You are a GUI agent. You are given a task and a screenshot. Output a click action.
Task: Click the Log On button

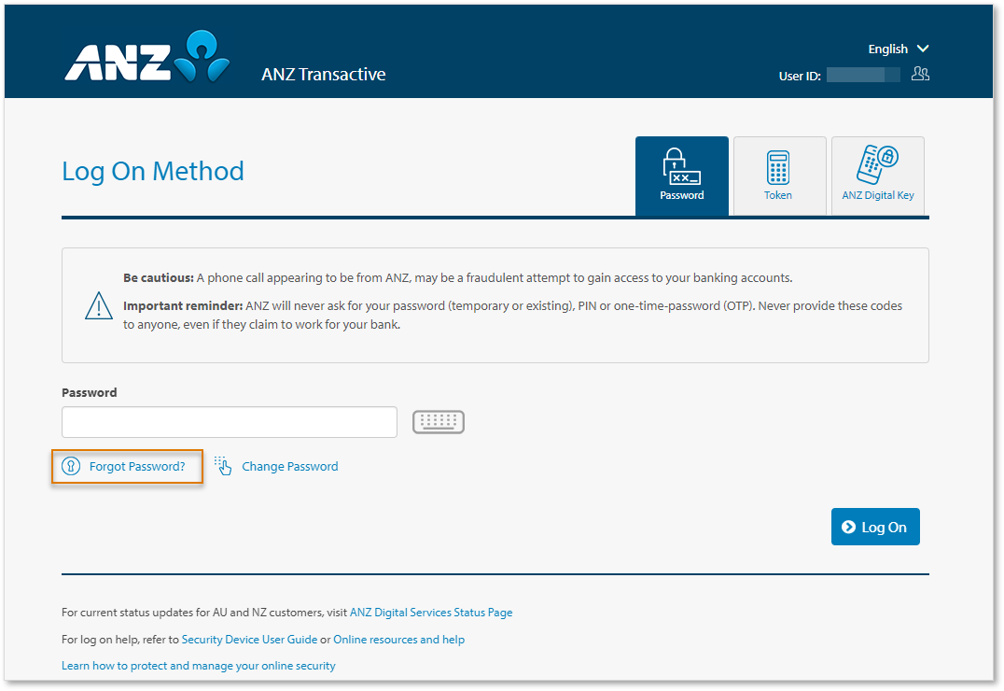pos(875,527)
